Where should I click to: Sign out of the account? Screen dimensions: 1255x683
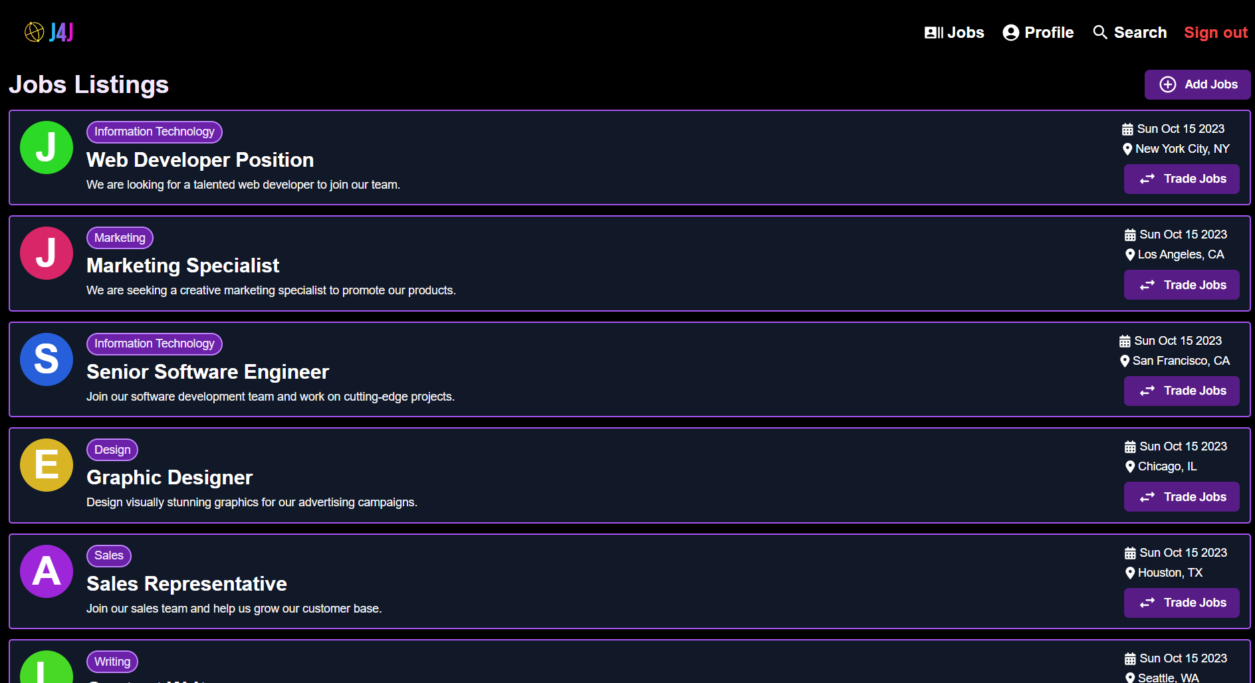pyautogui.click(x=1215, y=33)
